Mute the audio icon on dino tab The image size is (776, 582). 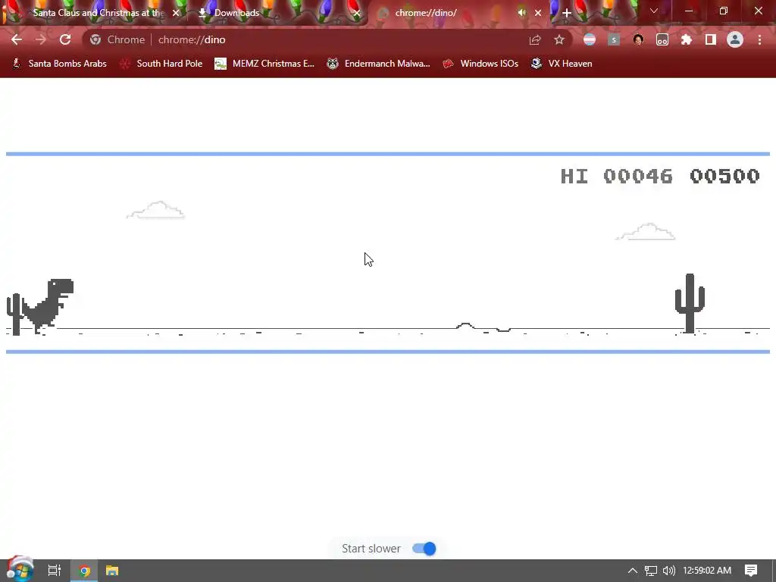click(x=521, y=13)
